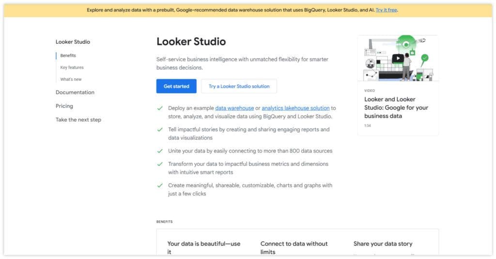The width and height of the screenshot is (496, 259).
Task: Play the Looker Studio video
Action: (x=398, y=58)
